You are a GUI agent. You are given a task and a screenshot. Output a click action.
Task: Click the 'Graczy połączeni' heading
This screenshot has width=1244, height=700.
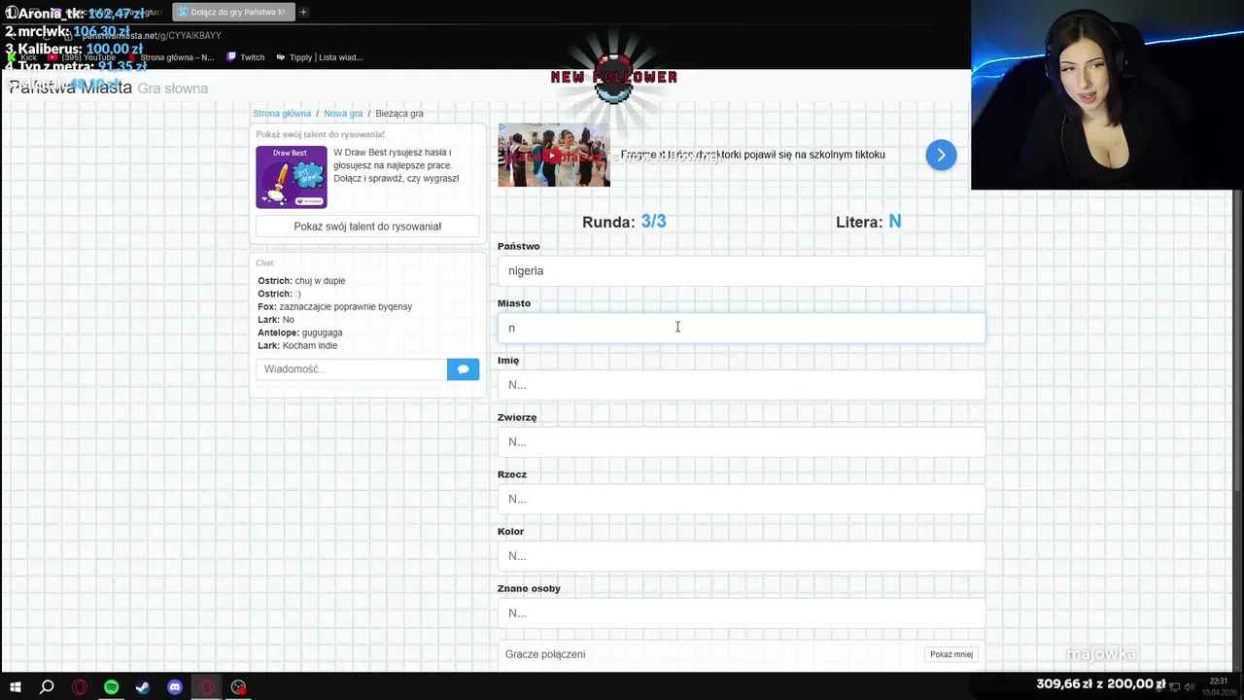[x=545, y=654]
